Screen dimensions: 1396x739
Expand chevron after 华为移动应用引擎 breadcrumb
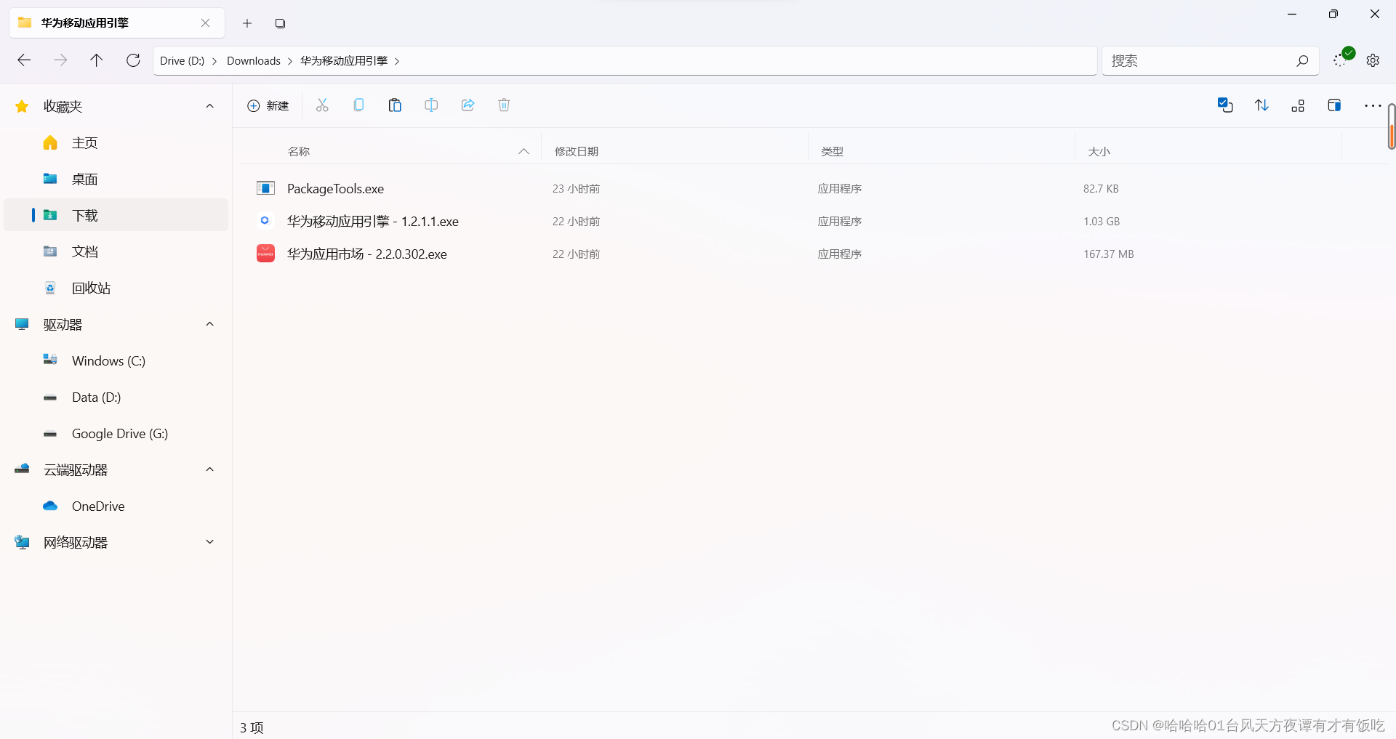pos(397,61)
